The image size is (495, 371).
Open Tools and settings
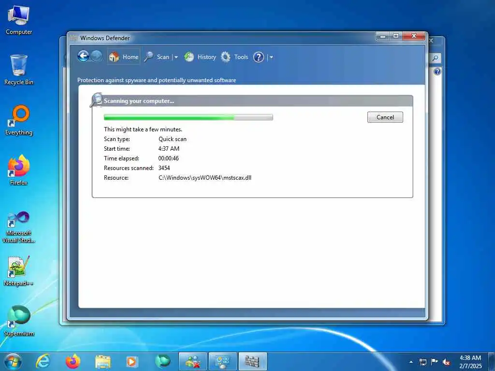click(234, 57)
